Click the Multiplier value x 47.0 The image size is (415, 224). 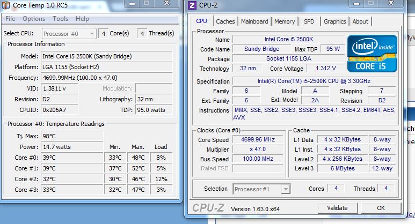[258, 150]
